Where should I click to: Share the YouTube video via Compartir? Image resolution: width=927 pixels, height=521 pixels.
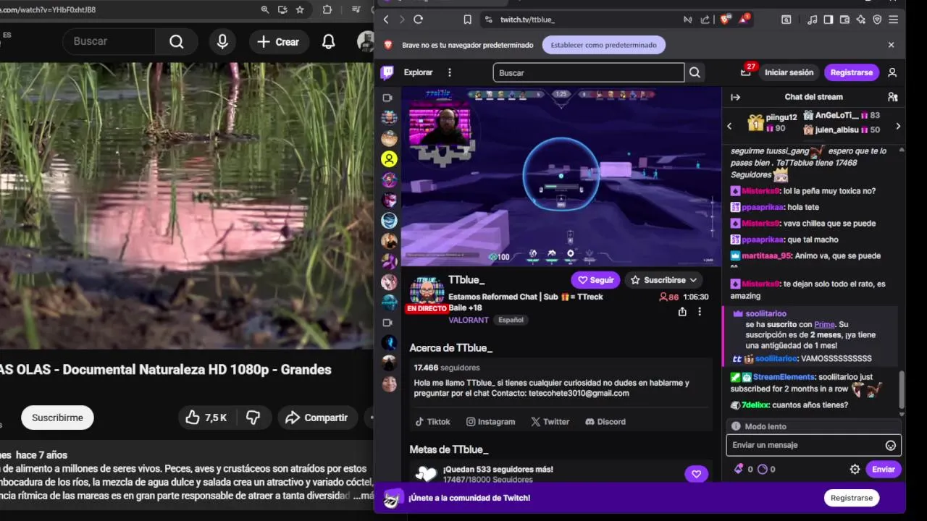coord(316,418)
